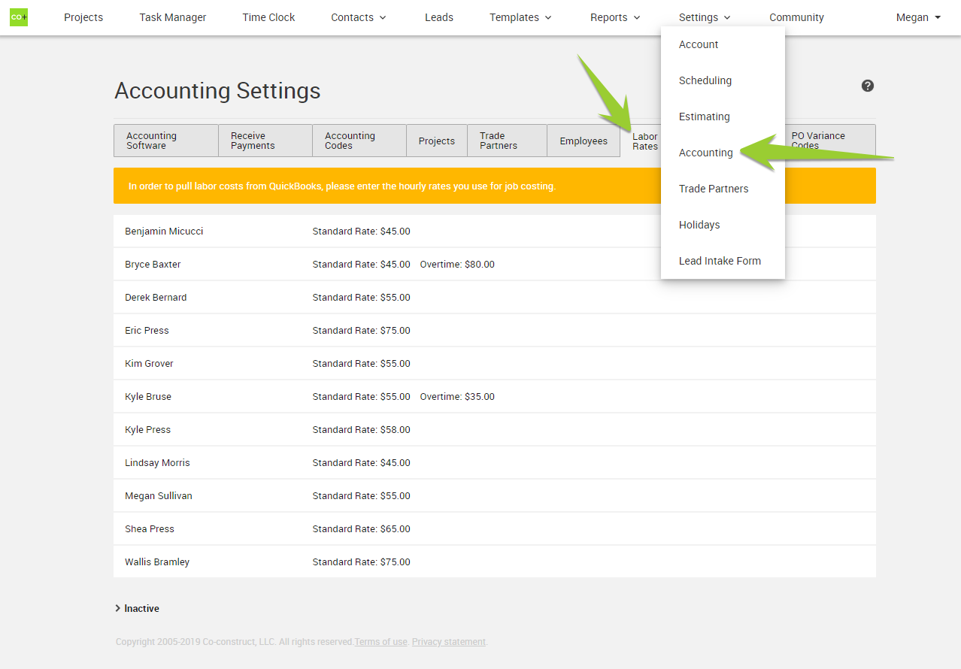Open the Contacts dropdown menu
This screenshot has height=669, width=961.
(359, 17)
